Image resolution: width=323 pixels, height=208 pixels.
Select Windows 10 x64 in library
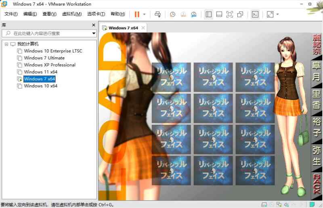(x=41, y=86)
